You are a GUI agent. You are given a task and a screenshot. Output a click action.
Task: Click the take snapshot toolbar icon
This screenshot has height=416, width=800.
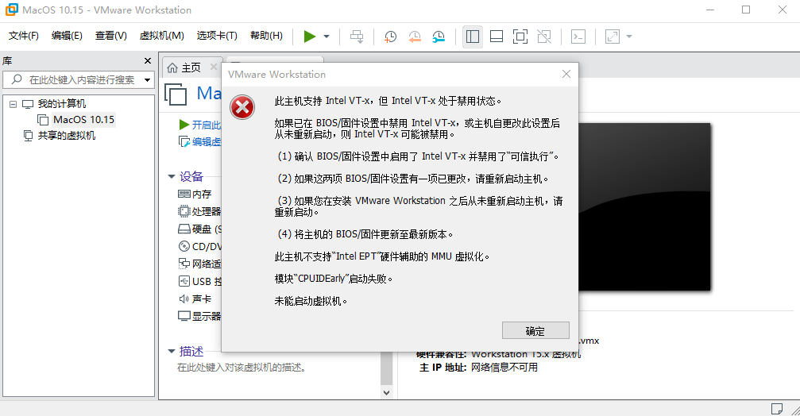pos(390,37)
